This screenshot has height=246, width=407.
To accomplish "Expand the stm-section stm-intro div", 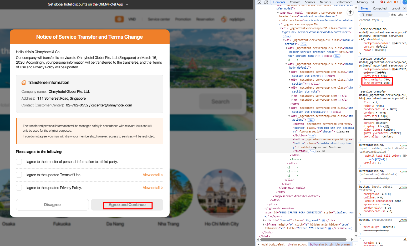I will coord(289,72).
